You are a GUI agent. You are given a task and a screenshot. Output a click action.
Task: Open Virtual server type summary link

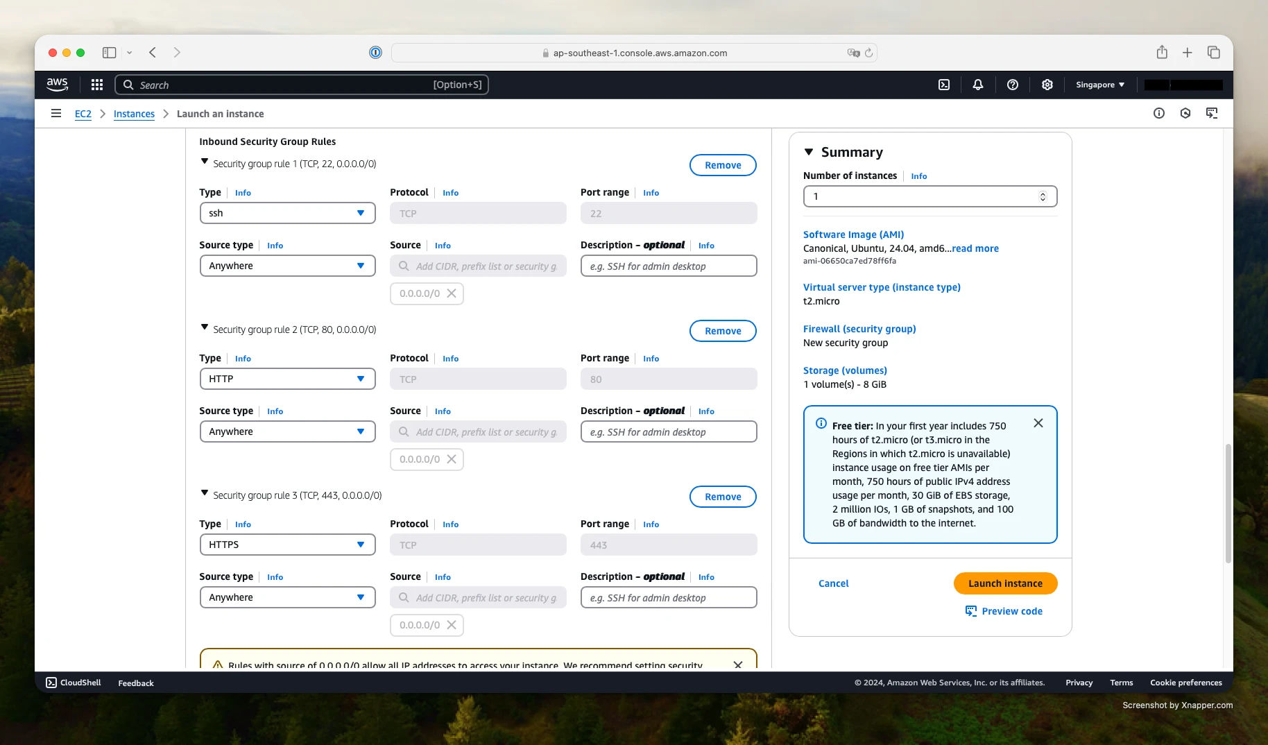click(882, 287)
